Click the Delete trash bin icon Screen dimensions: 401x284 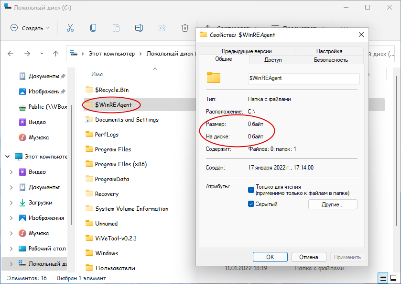(x=185, y=28)
